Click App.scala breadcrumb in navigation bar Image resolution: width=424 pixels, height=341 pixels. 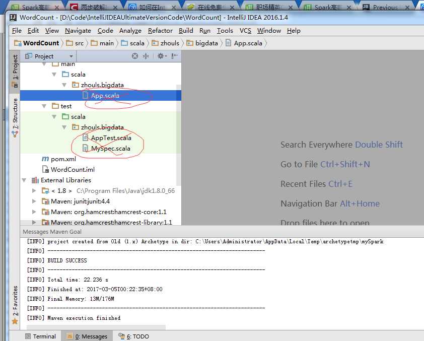pyautogui.click(x=244, y=43)
